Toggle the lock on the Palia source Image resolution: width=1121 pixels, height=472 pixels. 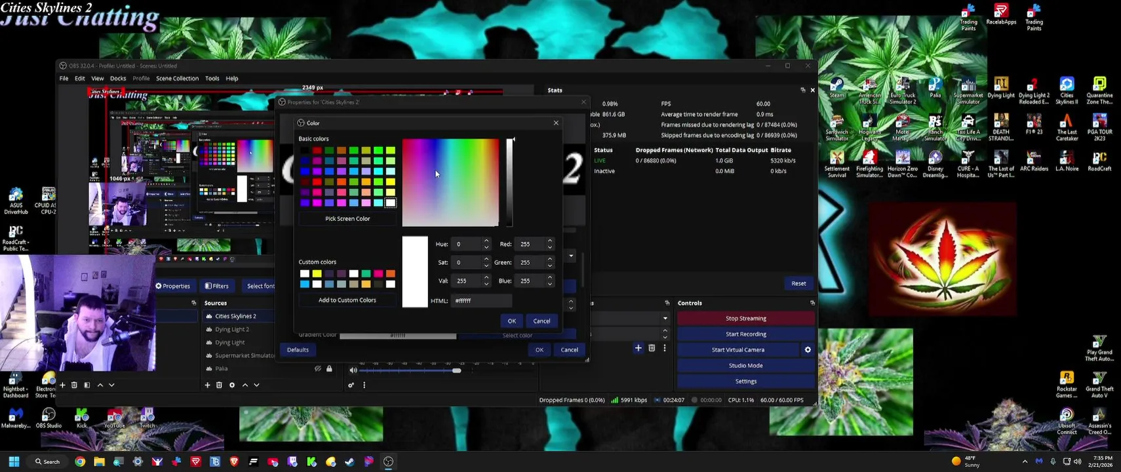click(329, 368)
